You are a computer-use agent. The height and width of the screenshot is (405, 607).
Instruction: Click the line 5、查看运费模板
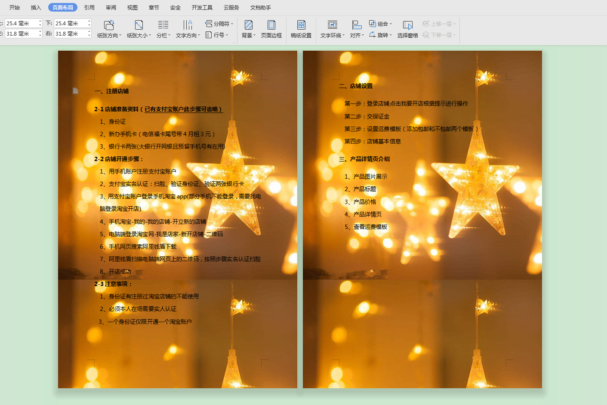[366, 227]
